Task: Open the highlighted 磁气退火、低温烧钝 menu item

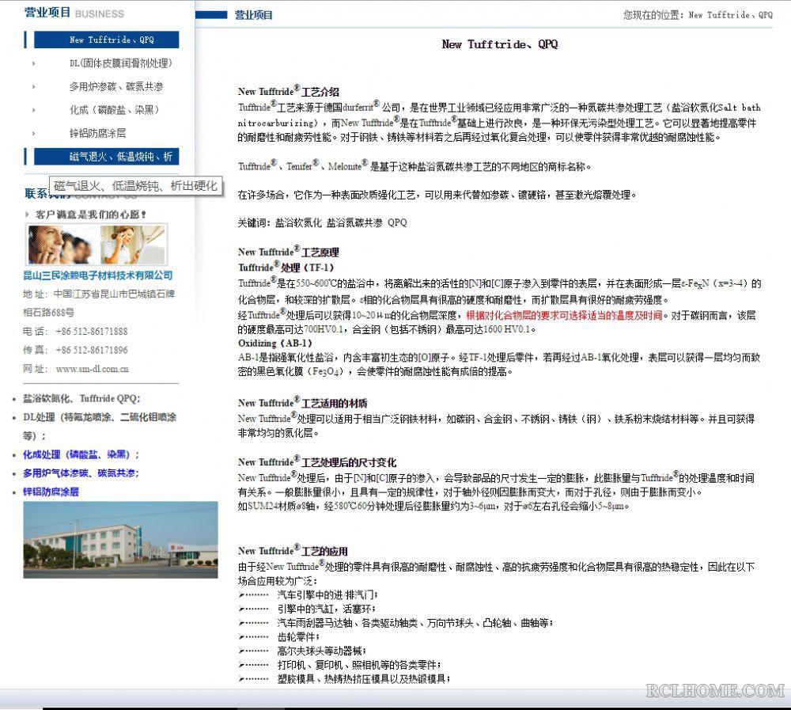Action: 107,157
